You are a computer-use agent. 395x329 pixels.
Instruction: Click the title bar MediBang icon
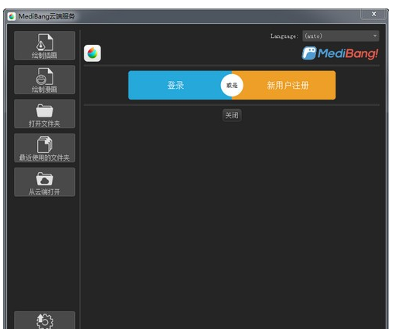(12, 16)
